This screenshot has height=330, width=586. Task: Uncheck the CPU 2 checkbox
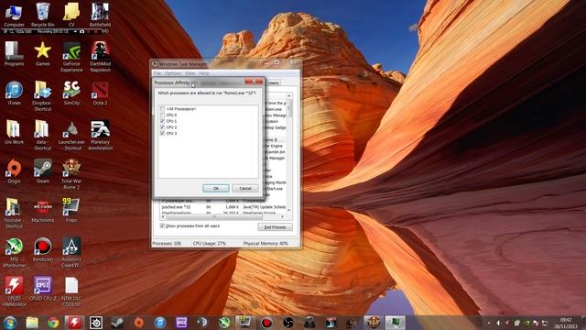click(x=162, y=127)
